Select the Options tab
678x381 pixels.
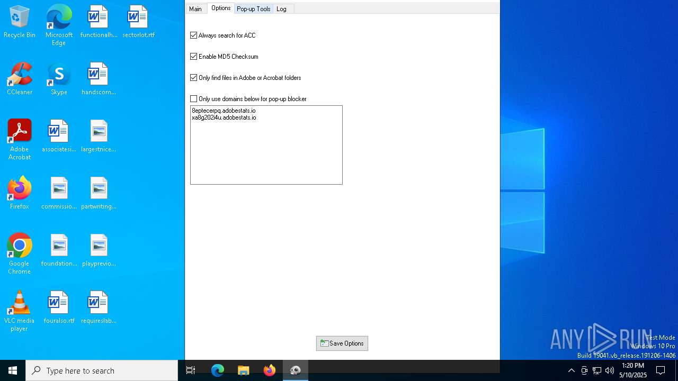click(x=221, y=8)
